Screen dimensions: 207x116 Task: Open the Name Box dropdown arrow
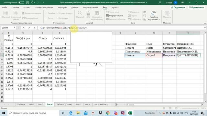click(x=15, y=28)
